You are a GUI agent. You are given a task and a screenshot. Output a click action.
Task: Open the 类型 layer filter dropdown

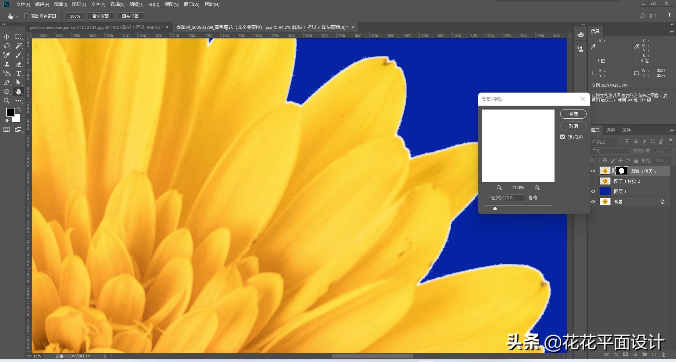pyautogui.click(x=605, y=141)
